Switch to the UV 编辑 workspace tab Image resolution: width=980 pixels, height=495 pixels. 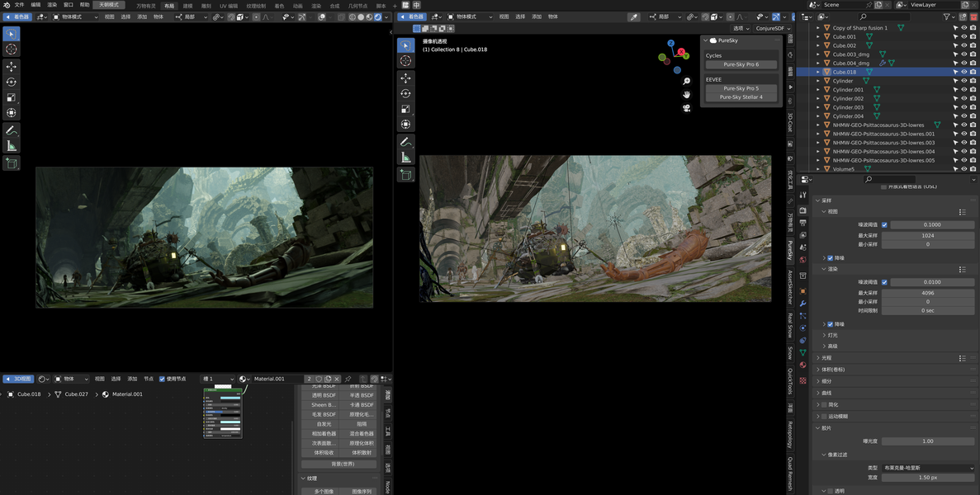pyautogui.click(x=229, y=6)
